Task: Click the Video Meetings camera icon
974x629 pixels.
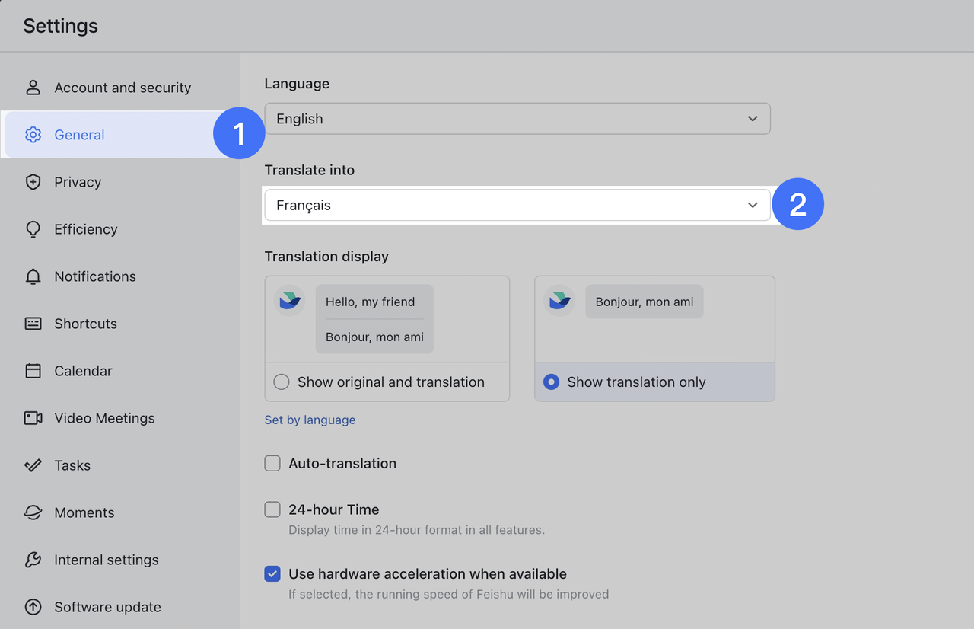Action: (x=33, y=418)
